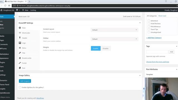This screenshot has height=100, width=178.
Task: Open a new browser tab
Action: click(x=29, y=1)
